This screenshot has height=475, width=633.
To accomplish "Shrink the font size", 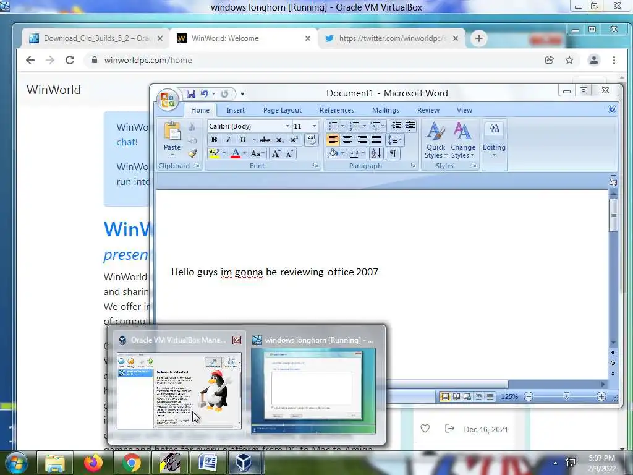I will click(289, 153).
